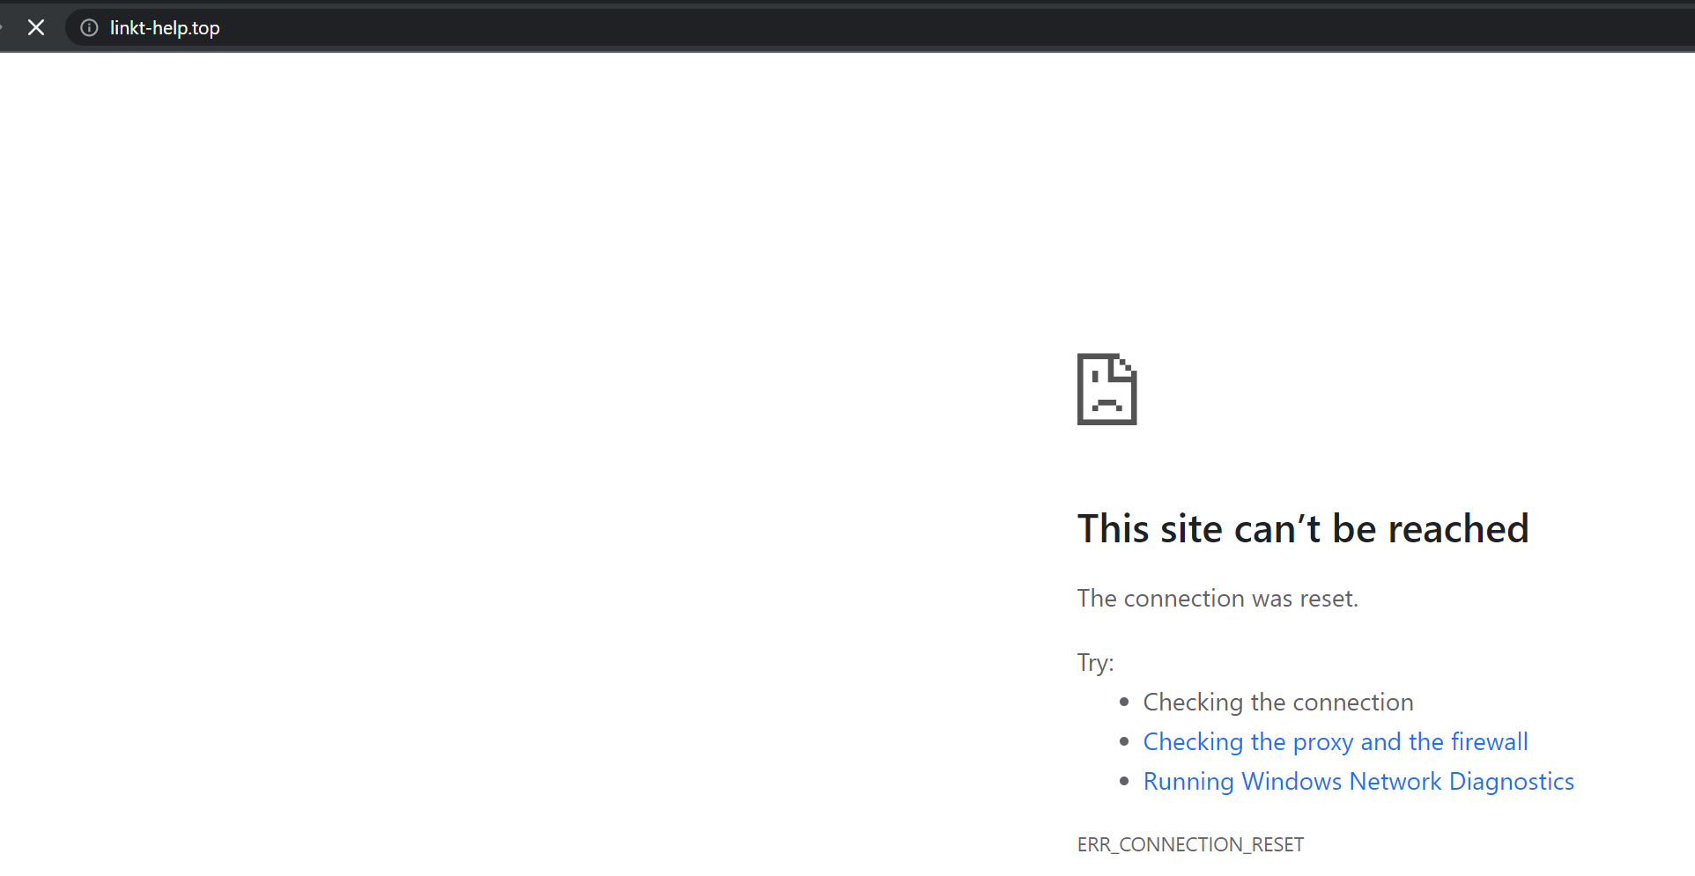Open Running Windows Network Diagnostics

click(x=1358, y=781)
